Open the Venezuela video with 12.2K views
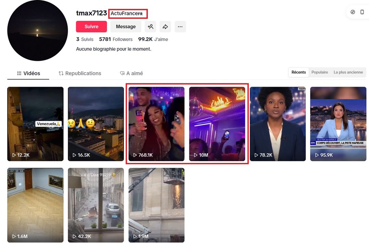This screenshot has height=243, width=369. point(36,124)
